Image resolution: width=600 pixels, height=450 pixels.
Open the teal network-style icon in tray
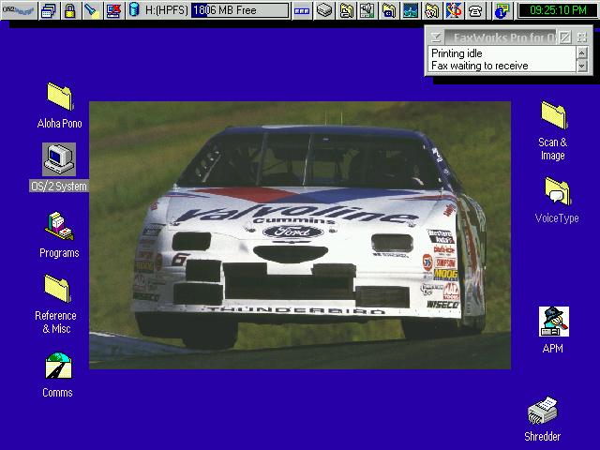411,10
